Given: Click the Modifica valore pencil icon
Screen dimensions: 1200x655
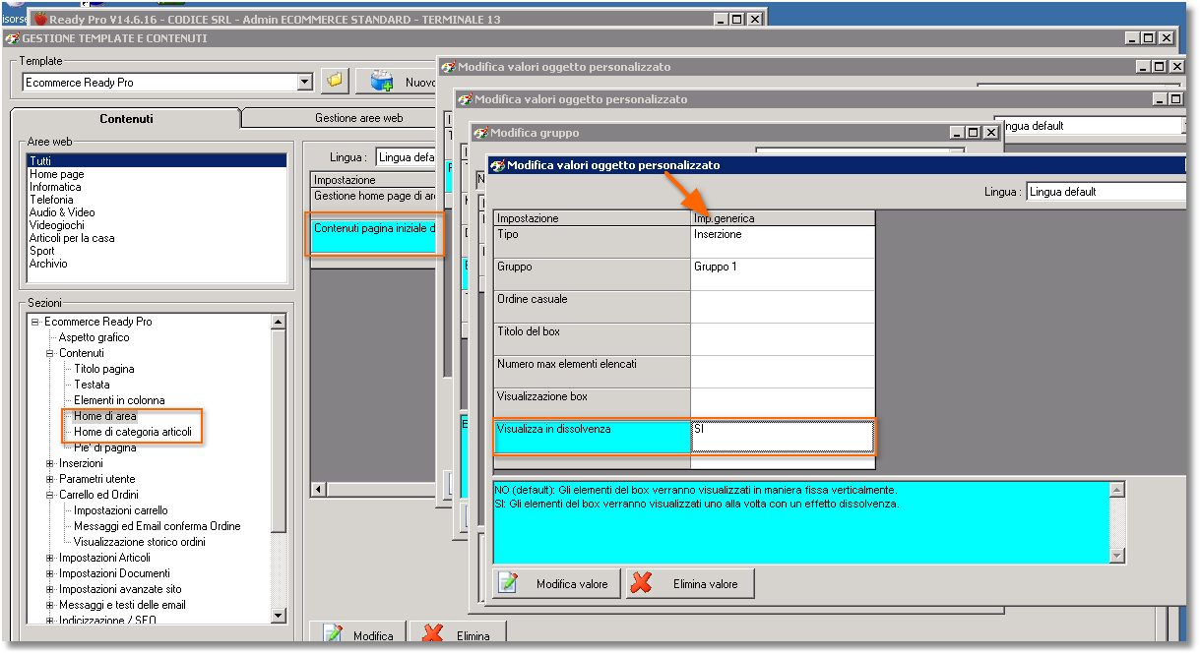Looking at the screenshot, I should tap(508, 583).
